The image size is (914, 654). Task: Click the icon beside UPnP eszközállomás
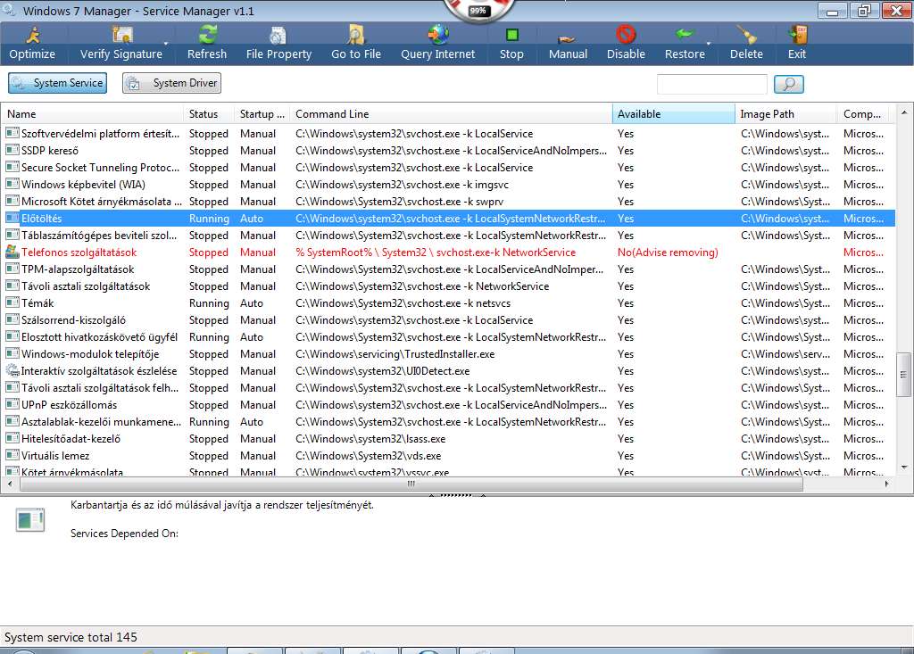[12, 404]
